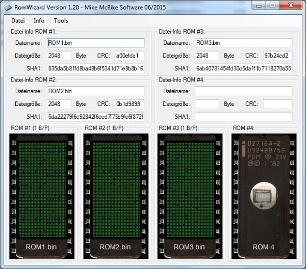
Task: Click the ROM #2 Dateigröße field
Action: pos(59,104)
